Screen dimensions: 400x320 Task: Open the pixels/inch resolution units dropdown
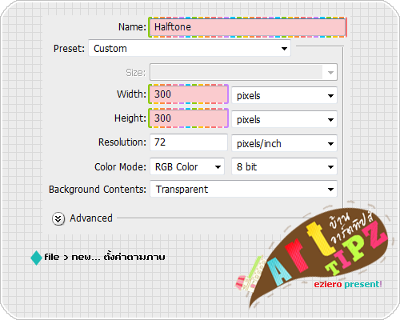[284, 143]
